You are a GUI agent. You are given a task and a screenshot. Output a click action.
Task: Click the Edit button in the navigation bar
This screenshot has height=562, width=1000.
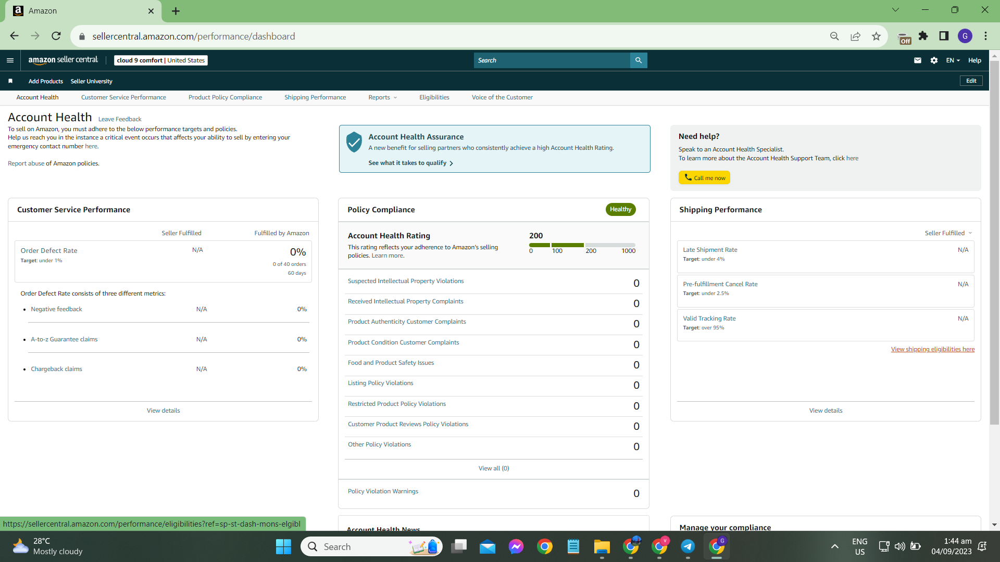[x=971, y=81]
